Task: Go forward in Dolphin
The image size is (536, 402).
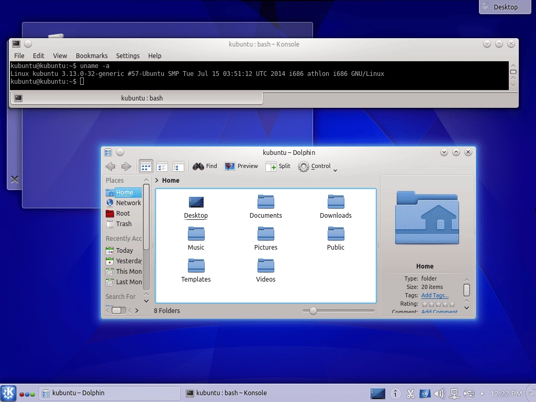Action: click(126, 166)
